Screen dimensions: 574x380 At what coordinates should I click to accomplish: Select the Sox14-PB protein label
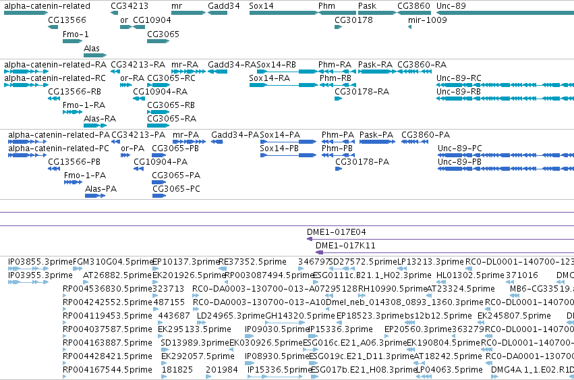point(279,148)
